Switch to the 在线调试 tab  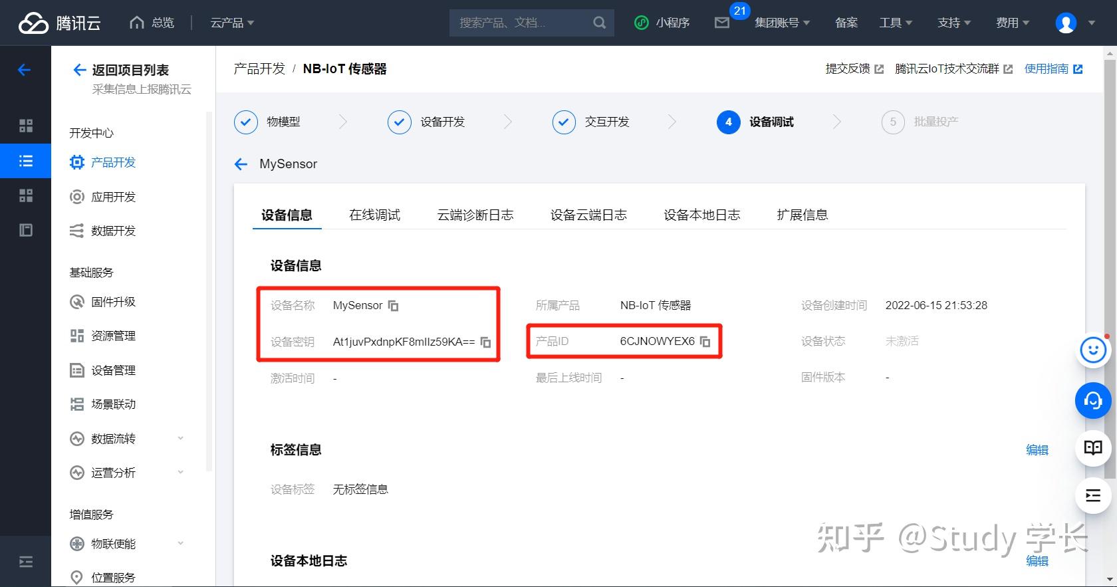[375, 215]
